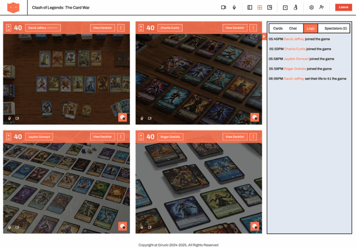Open the Spectators (2) tab
Image resolution: width=356 pixels, height=249 pixels.
(335, 28)
